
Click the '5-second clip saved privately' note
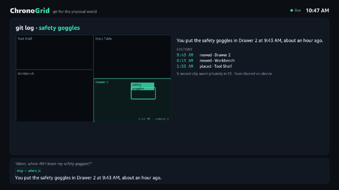224,74
